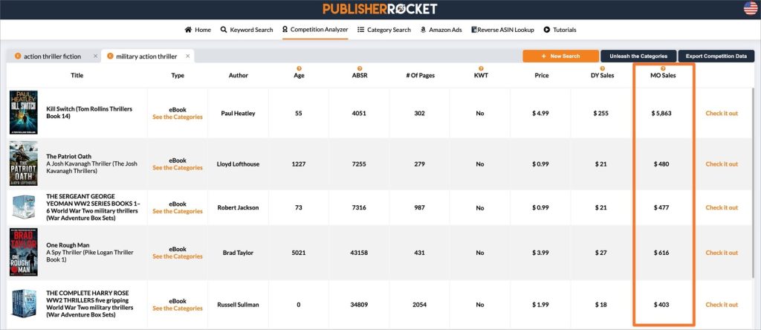Click the help icon above MO Sales
Image resolution: width=761 pixels, height=330 pixels.
point(663,68)
